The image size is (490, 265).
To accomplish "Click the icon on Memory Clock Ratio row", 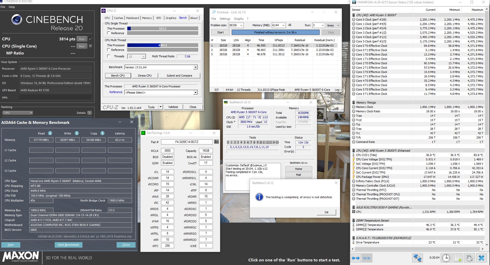I will click(x=354, y=111).
